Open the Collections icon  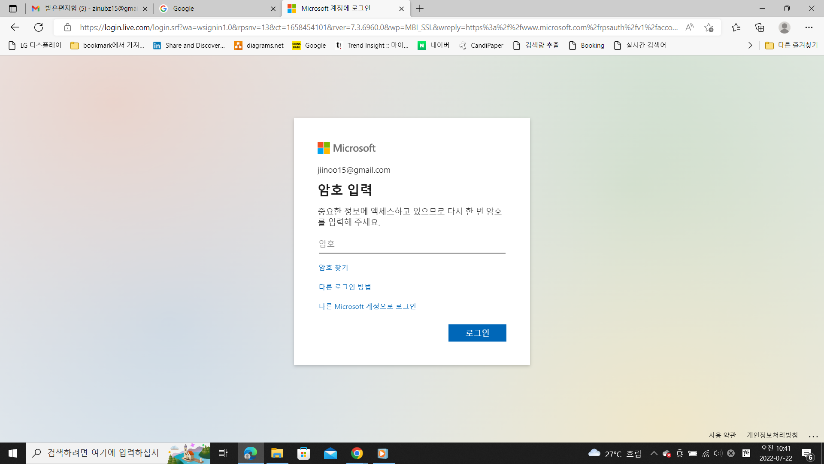pos(760,27)
